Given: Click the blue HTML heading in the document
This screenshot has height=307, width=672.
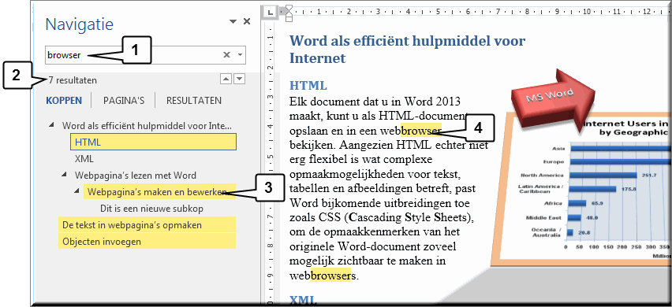Looking at the screenshot, I should click(308, 85).
